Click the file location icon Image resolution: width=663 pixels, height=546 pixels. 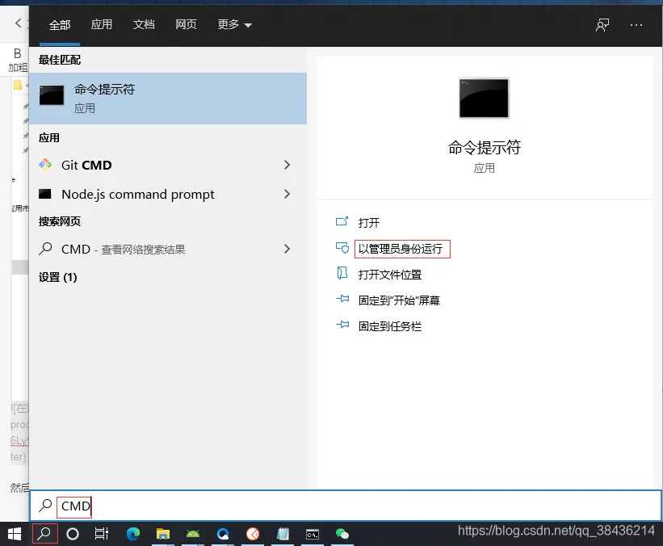pos(342,273)
